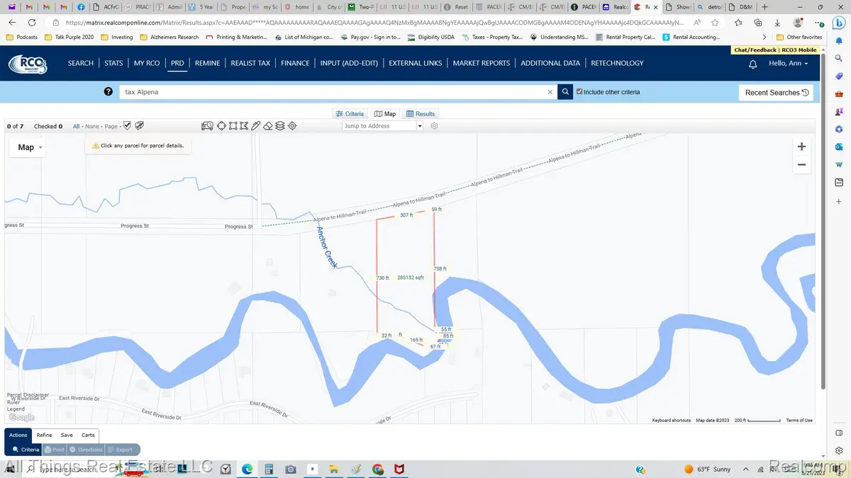Image resolution: width=851 pixels, height=478 pixels.
Task: Click the eraser tool to clear shapes
Action: click(268, 126)
